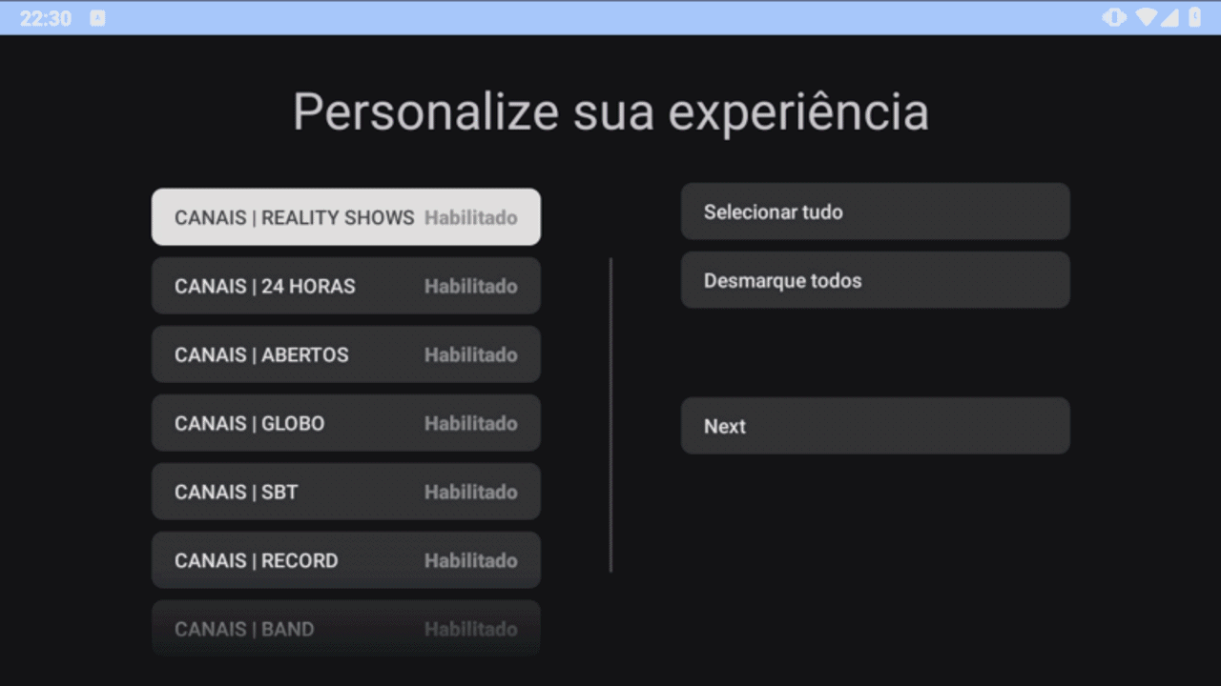Open the notification icon beside the clock
This screenshot has width=1221, height=686.
[97, 18]
